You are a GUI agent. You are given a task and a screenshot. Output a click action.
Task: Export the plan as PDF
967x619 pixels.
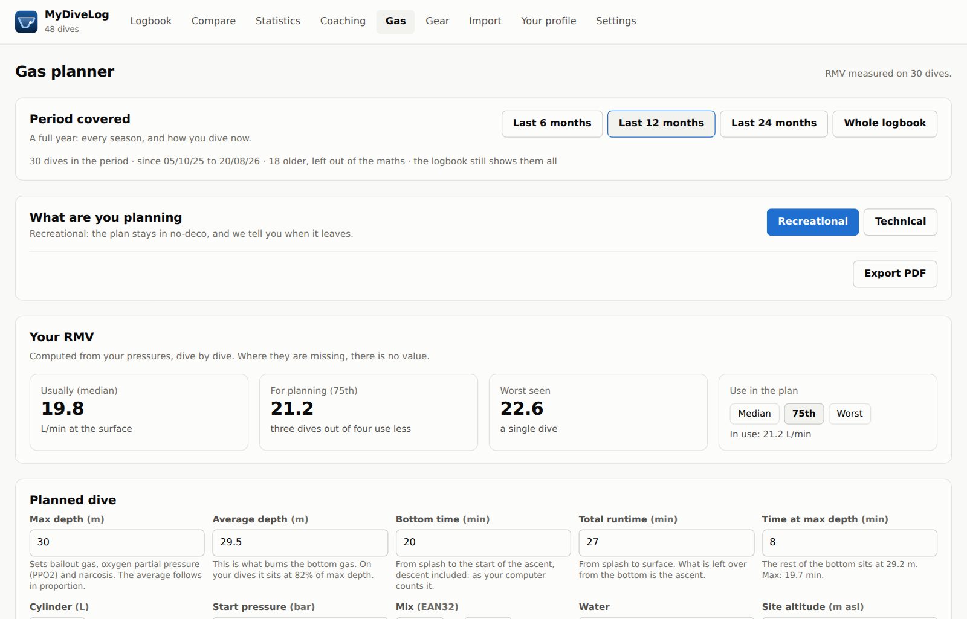pyautogui.click(x=895, y=274)
